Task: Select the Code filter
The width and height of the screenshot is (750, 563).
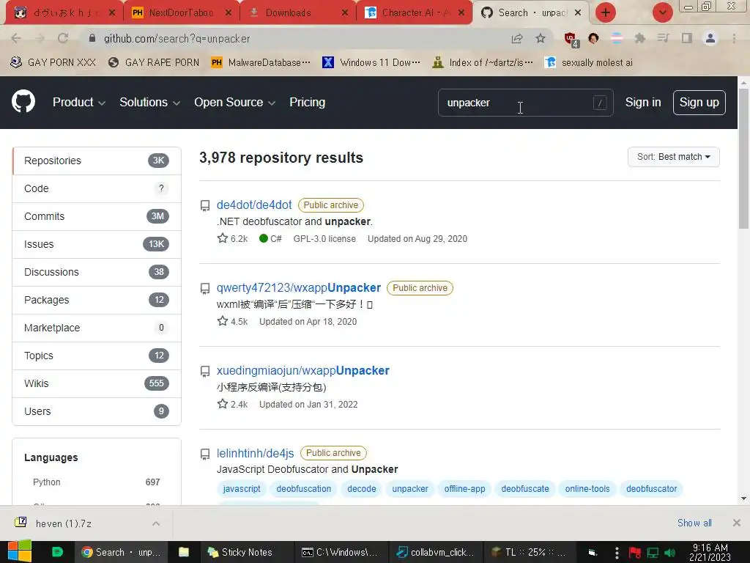Action: coord(97,188)
